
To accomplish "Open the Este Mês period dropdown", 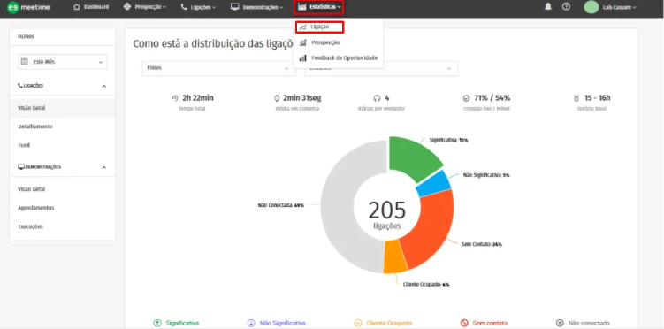I will coord(62,62).
